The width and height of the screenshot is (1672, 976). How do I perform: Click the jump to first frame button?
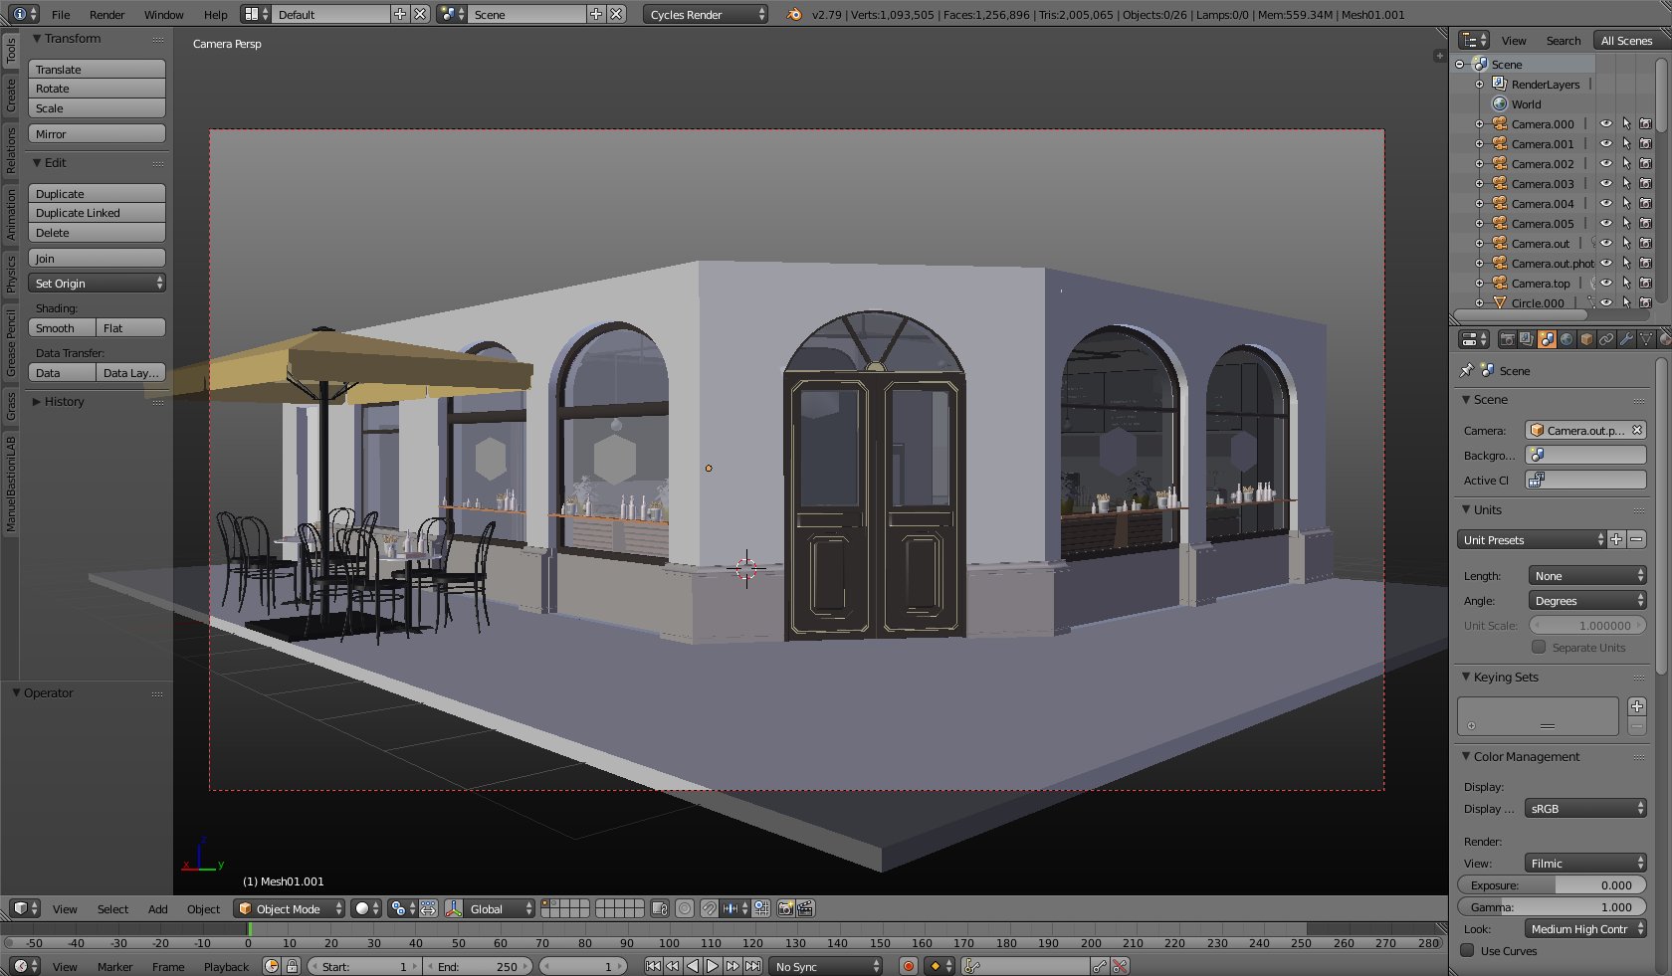tap(653, 966)
